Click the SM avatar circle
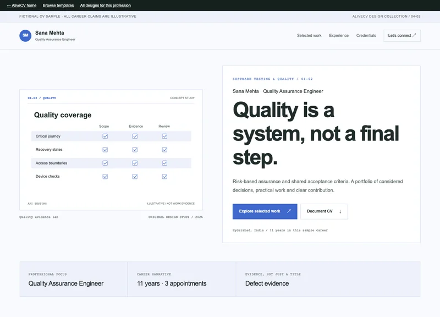 pyautogui.click(x=25, y=36)
